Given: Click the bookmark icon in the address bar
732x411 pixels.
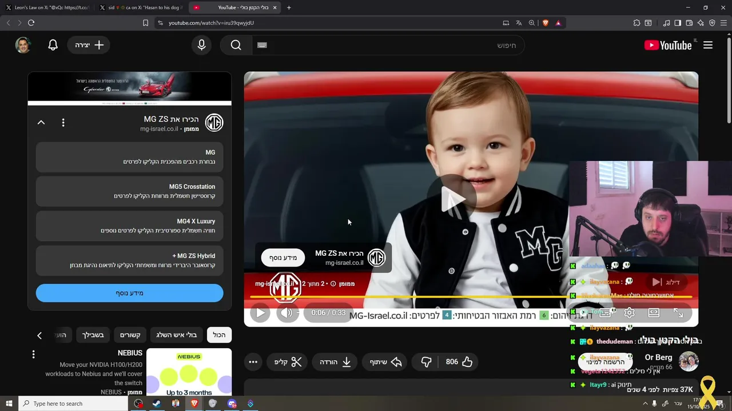Looking at the screenshot, I should point(145,23).
